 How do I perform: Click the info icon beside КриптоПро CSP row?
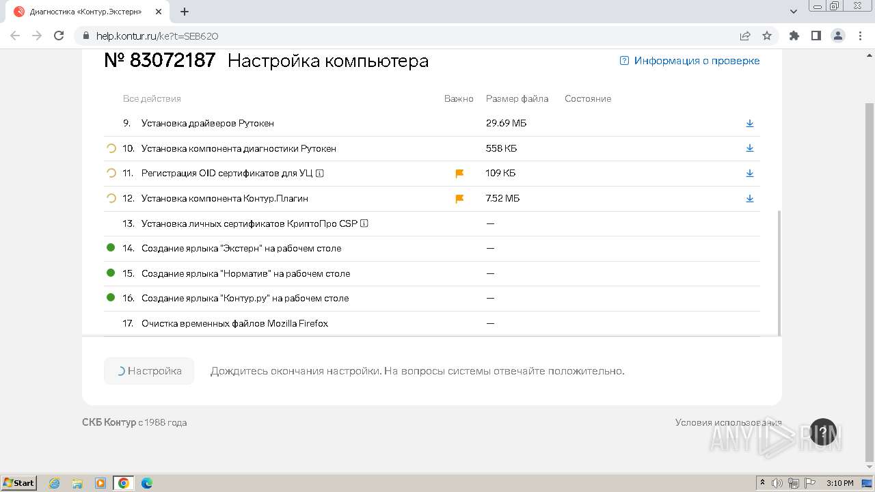click(364, 223)
